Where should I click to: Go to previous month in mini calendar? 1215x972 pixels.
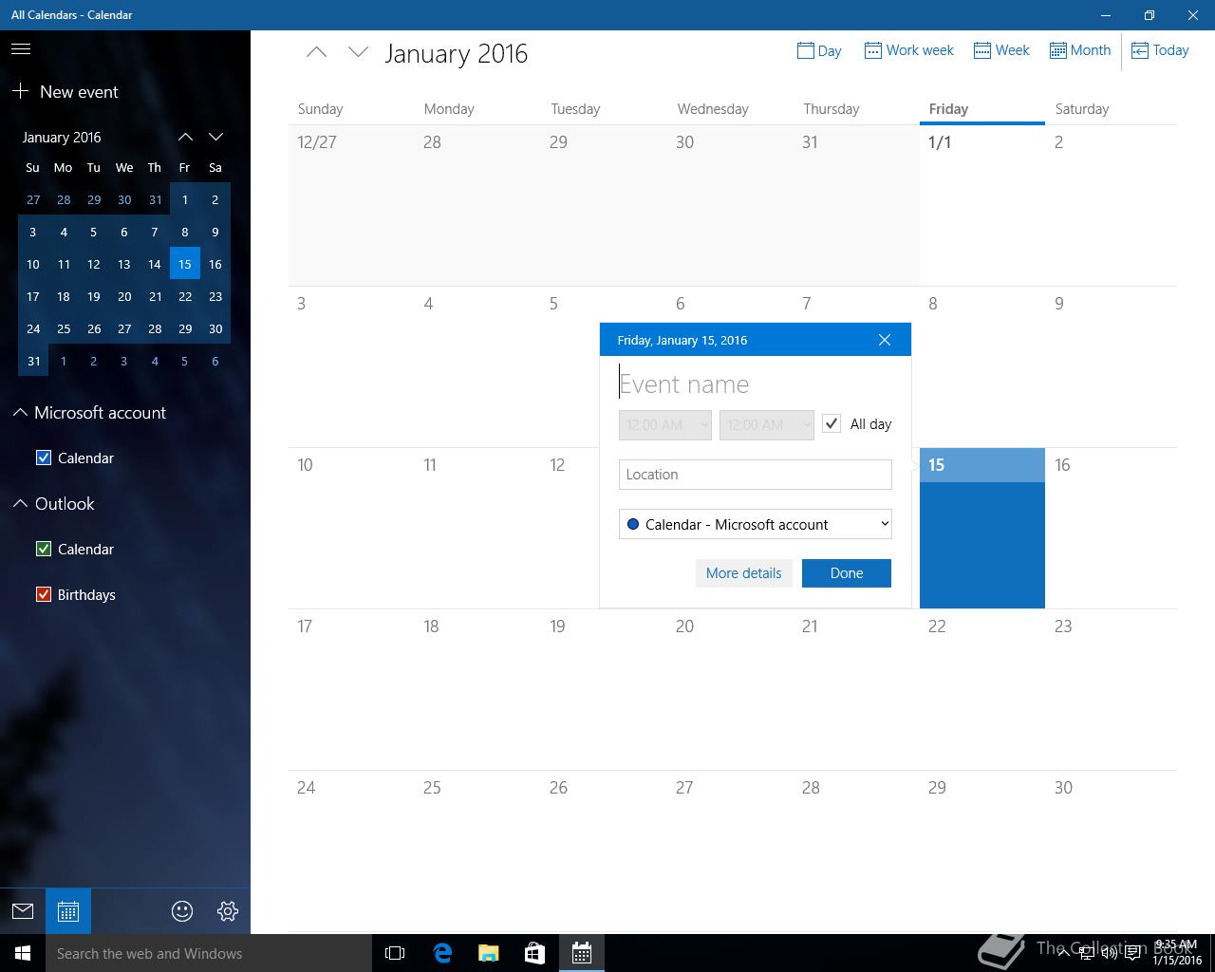click(185, 137)
